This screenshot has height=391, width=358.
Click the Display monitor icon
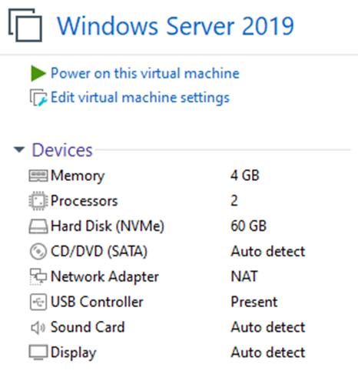[x=38, y=353]
